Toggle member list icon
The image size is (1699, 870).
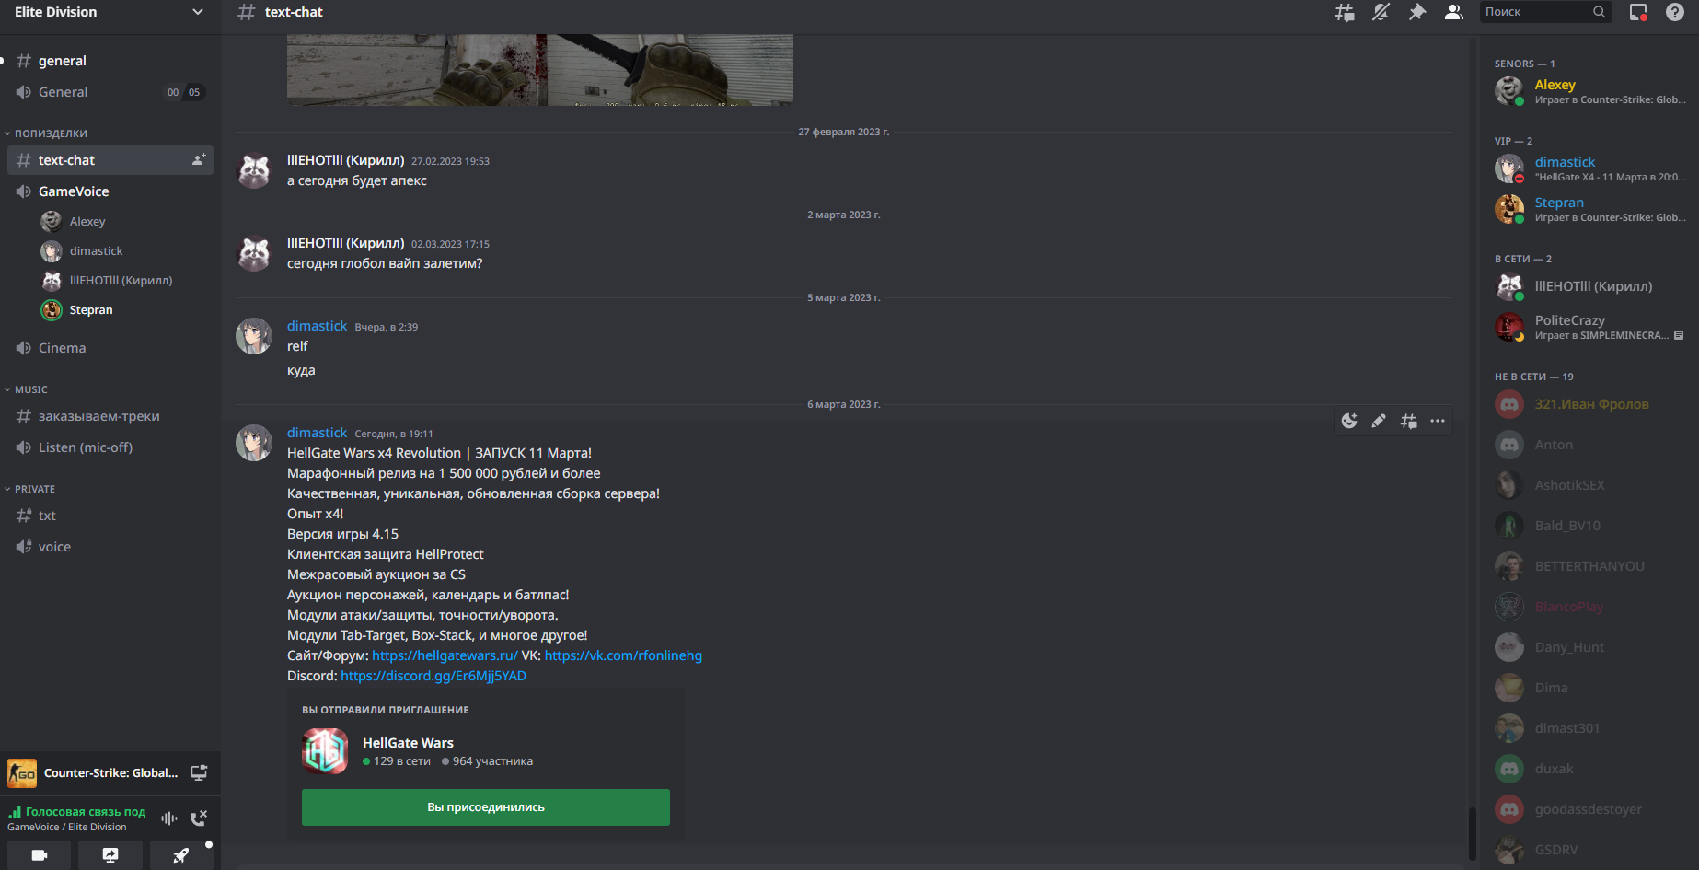click(x=1454, y=12)
